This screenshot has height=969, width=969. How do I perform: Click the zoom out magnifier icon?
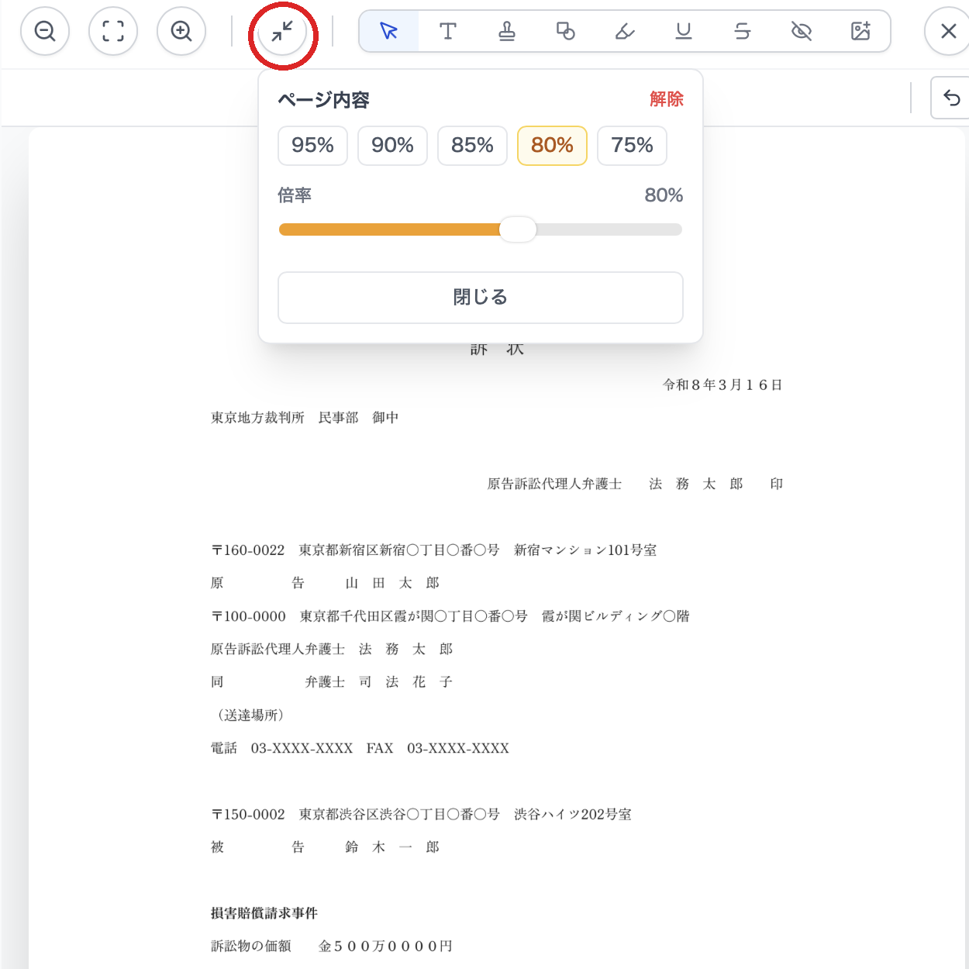(45, 31)
